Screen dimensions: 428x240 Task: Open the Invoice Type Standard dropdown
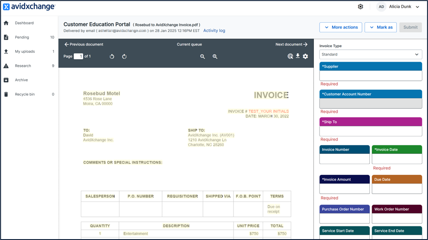click(371, 54)
